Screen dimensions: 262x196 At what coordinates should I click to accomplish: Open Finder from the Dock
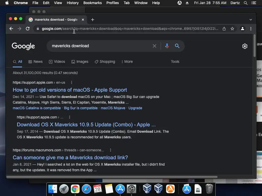tap(53, 189)
